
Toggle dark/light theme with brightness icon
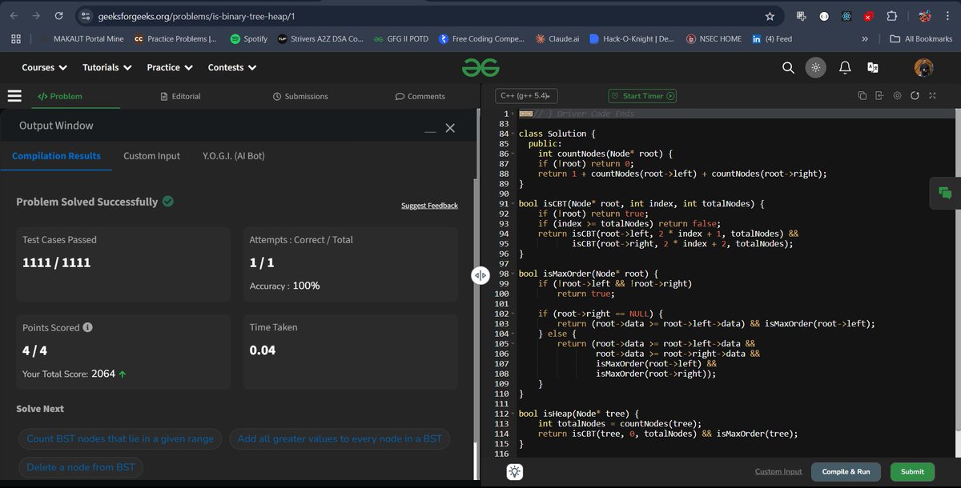click(816, 67)
